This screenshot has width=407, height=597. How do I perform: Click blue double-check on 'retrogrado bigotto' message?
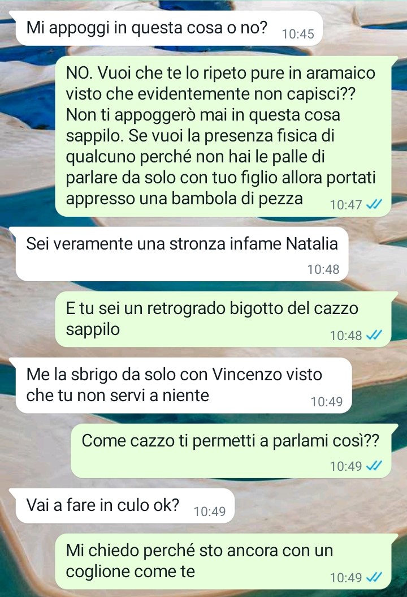(x=374, y=336)
